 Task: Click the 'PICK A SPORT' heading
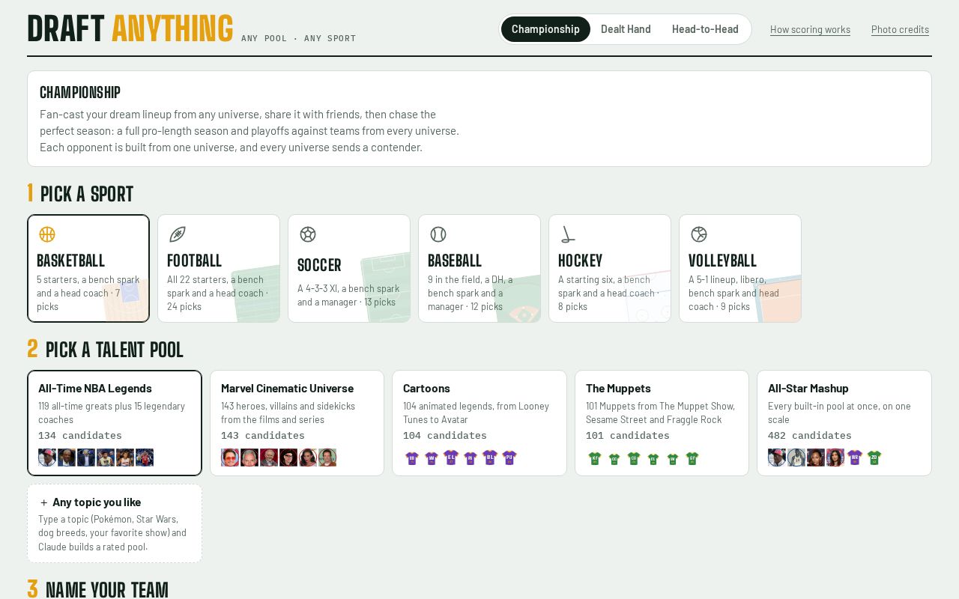pos(87,194)
